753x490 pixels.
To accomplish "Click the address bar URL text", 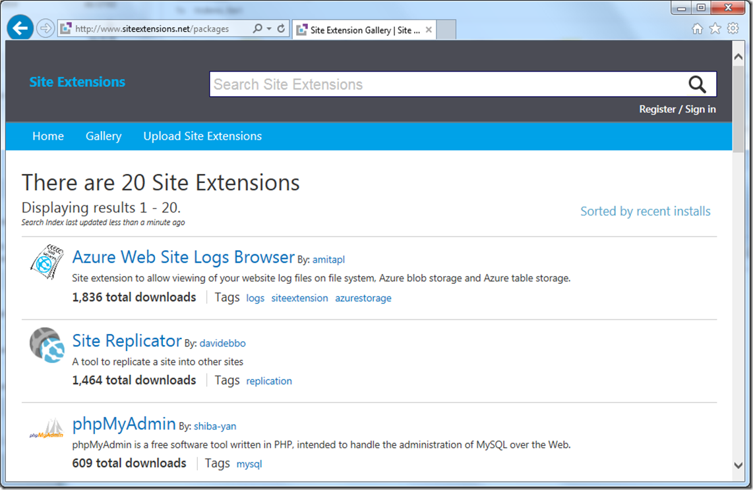I will (152, 29).
